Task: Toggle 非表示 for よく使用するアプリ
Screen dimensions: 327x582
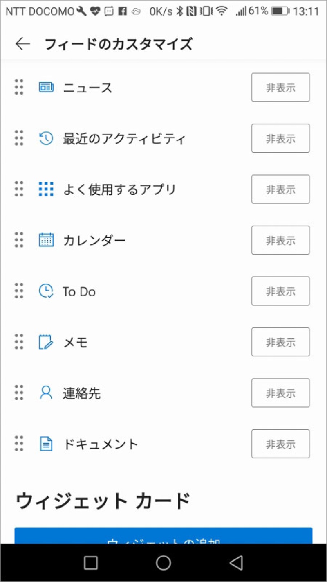Action: [x=280, y=189]
